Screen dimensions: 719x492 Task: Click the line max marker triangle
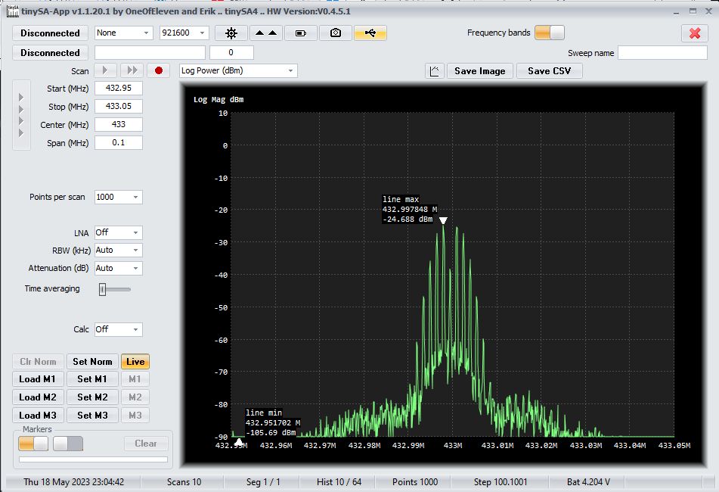pos(443,220)
